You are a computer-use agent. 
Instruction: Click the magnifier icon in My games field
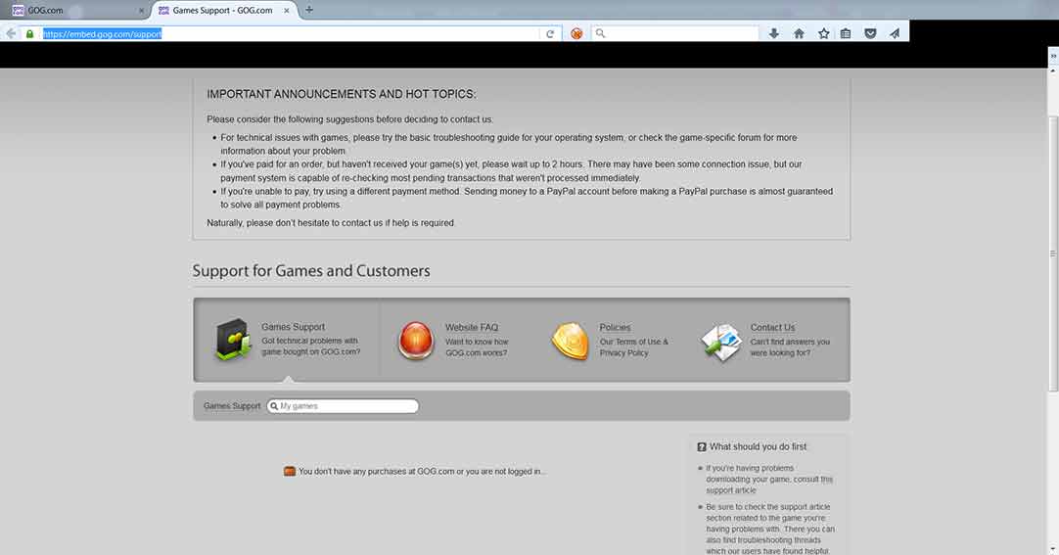[x=274, y=406]
